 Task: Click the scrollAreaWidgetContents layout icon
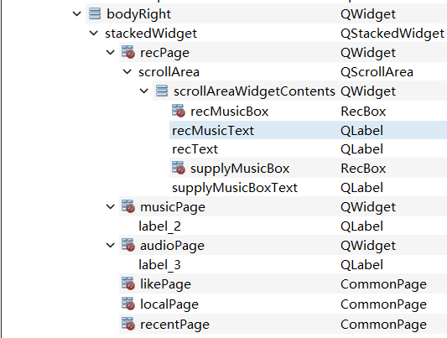(162, 91)
